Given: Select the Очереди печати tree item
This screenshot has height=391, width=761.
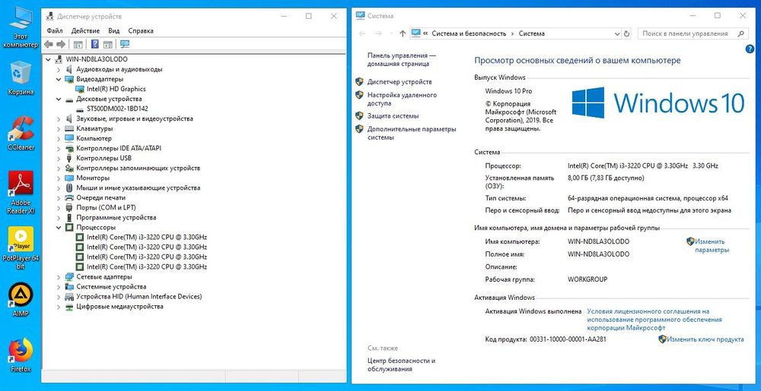Looking at the screenshot, I should point(101,197).
